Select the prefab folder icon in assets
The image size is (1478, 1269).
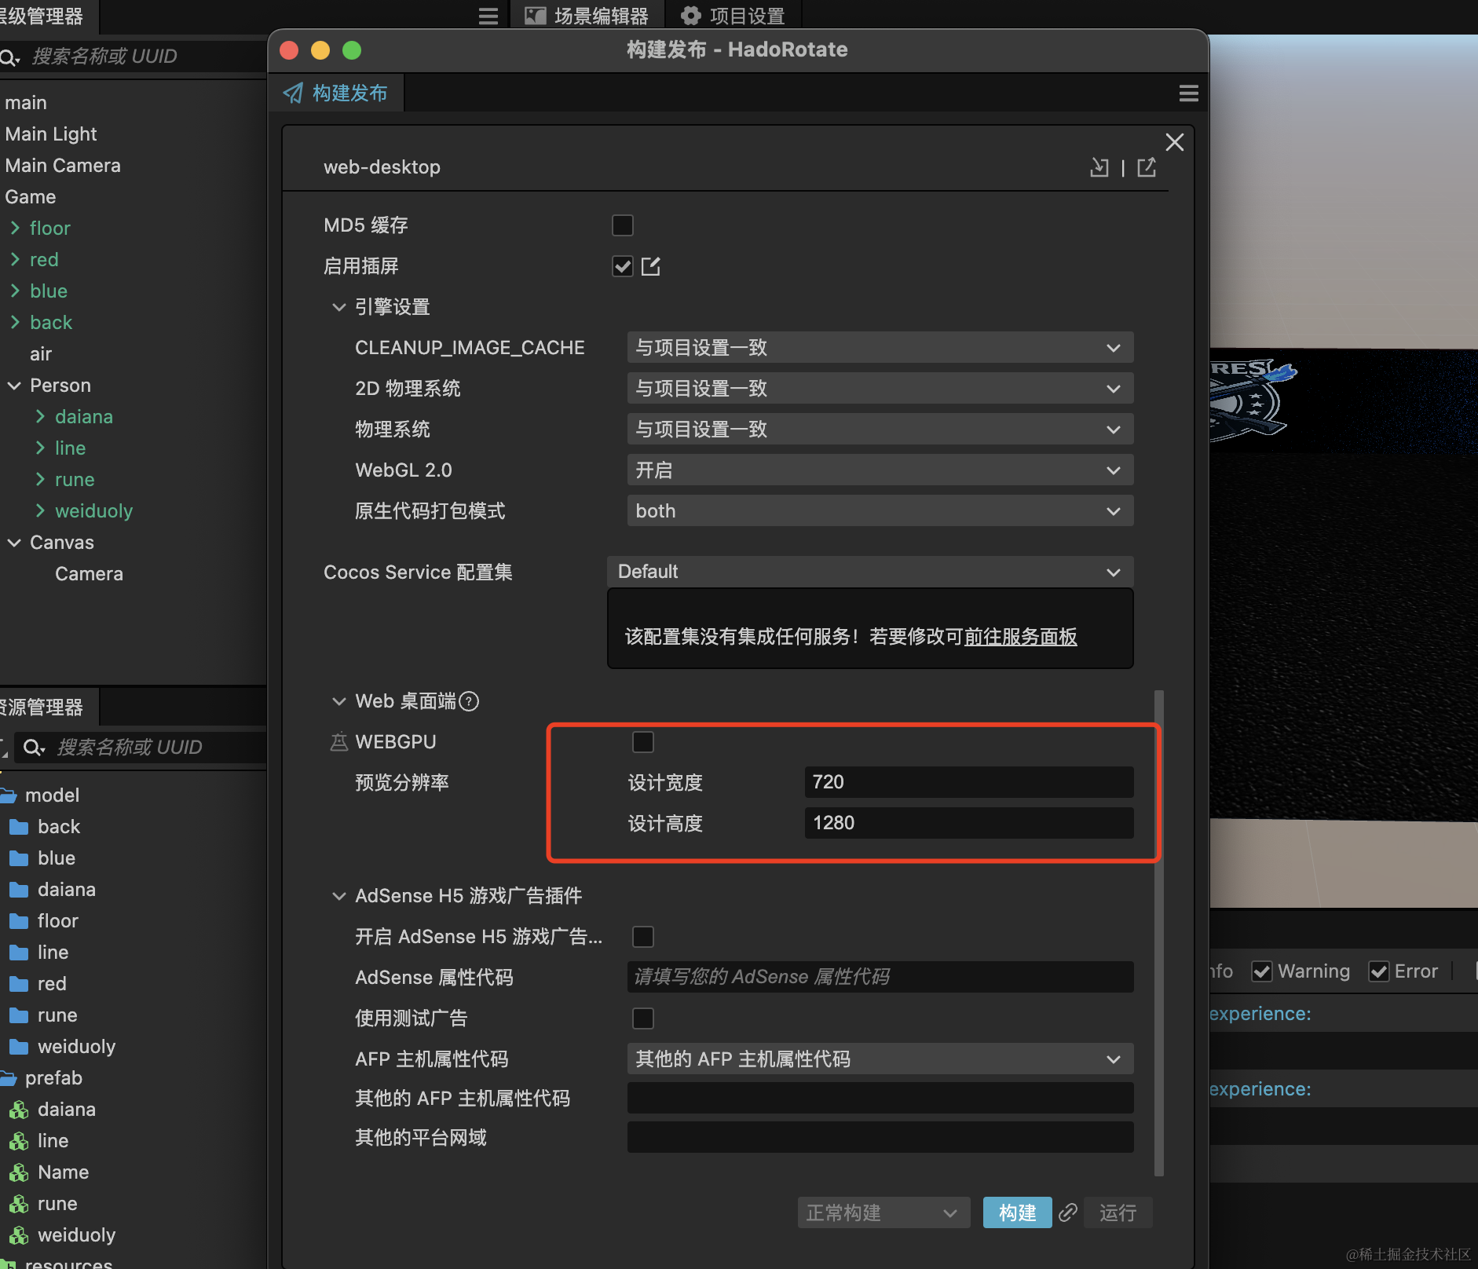(x=9, y=1078)
